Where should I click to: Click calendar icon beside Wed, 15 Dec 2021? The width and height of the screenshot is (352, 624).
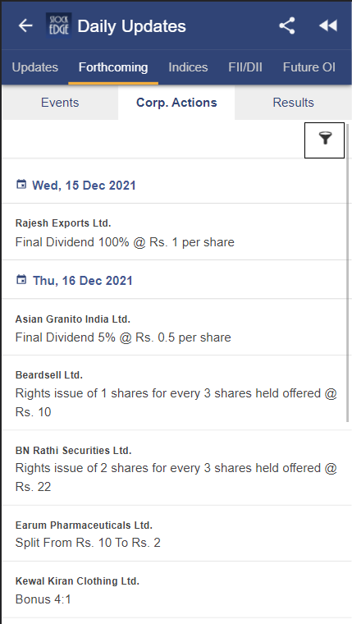pos(21,185)
